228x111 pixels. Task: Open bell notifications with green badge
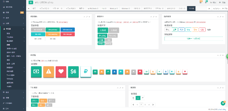click(206, 2)
